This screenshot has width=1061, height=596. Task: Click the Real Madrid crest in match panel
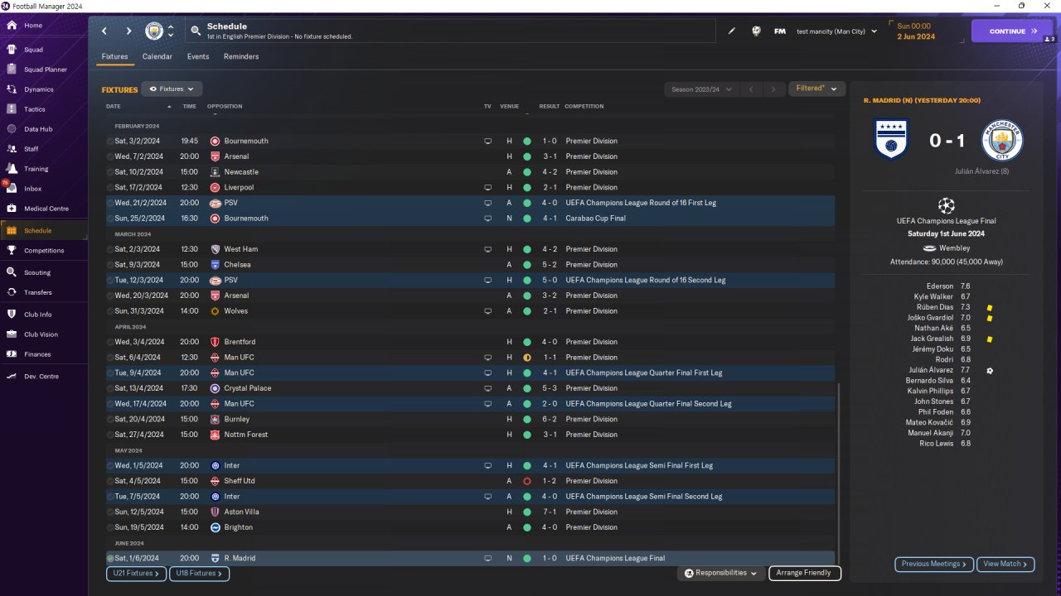pos(892,140)
